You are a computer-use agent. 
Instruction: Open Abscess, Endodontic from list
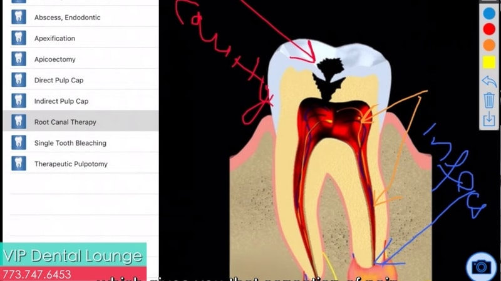click(67, 17)
